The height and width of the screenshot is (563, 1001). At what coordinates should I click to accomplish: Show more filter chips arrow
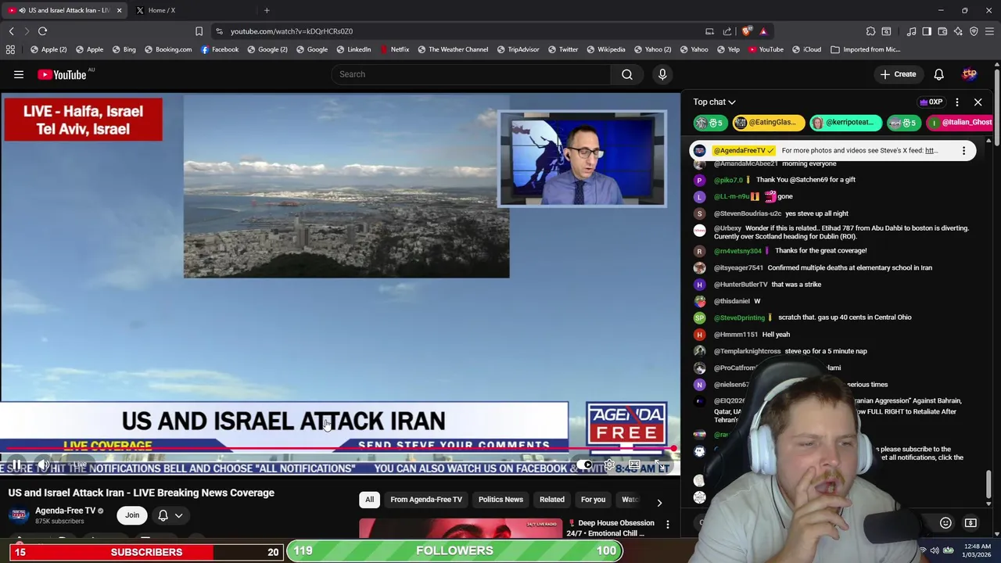[x=659, y=503]
